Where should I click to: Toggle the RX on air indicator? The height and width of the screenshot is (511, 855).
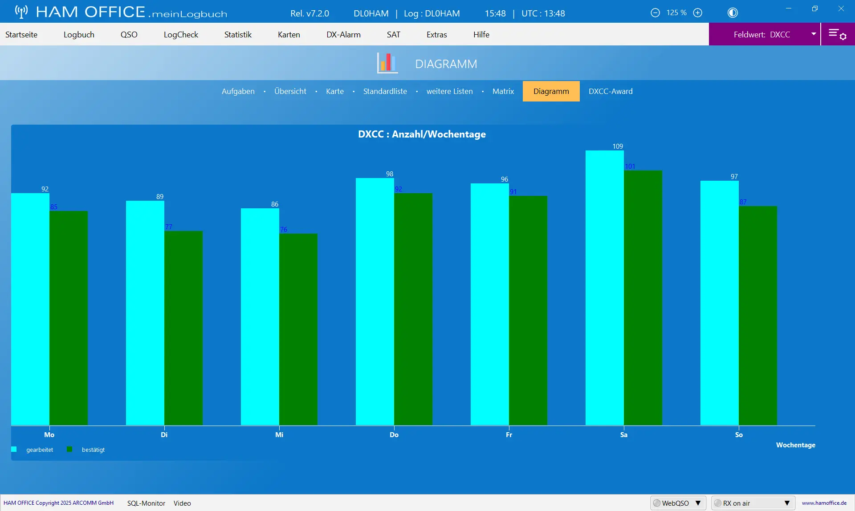(x=718, y=503)
